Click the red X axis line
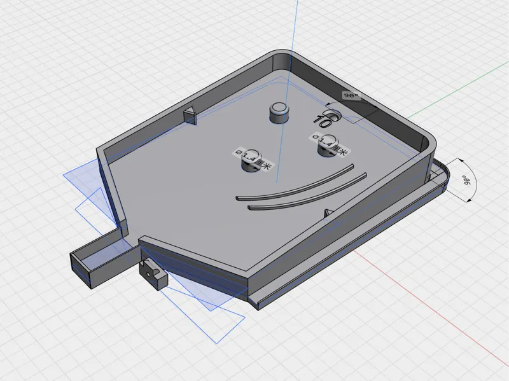 click(432, 307)
